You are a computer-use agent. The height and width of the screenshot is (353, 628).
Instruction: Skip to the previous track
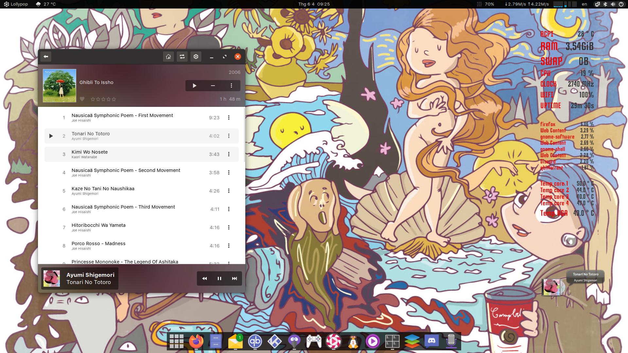(204, 278)
